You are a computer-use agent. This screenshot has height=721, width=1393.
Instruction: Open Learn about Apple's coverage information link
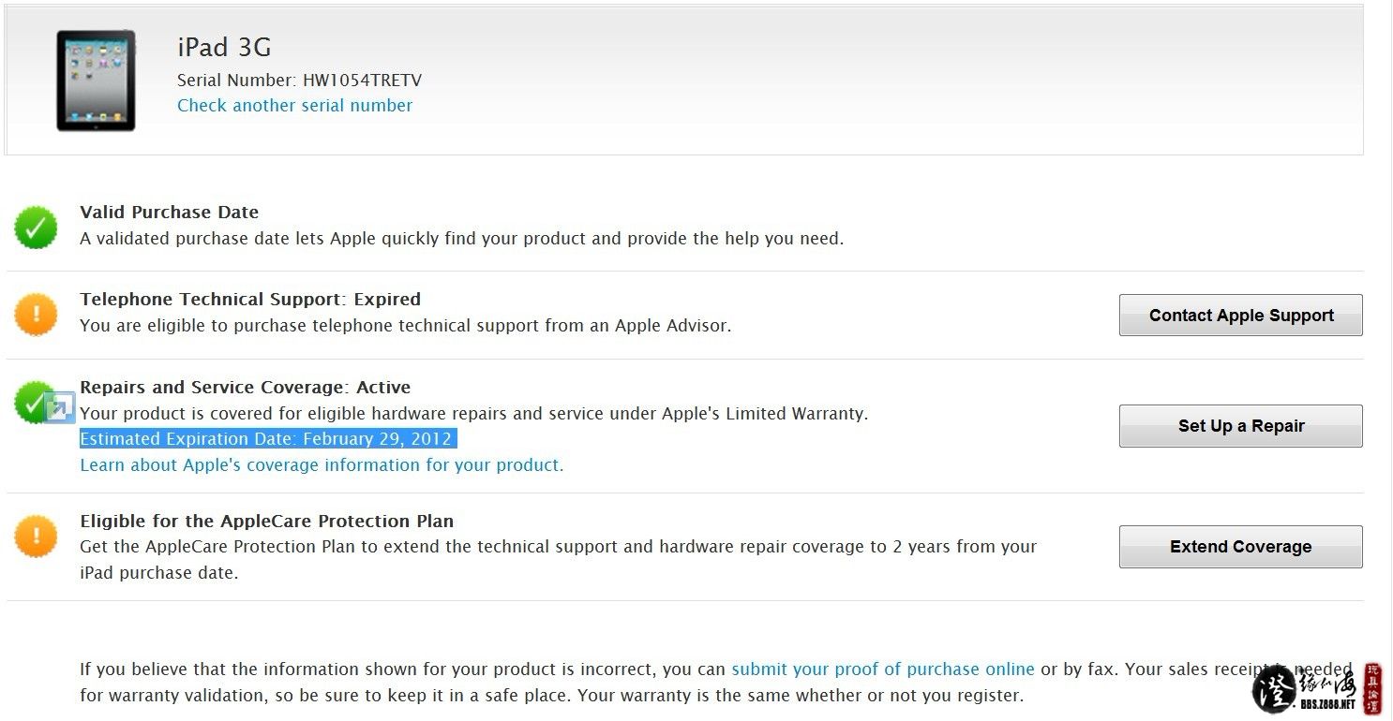[322, 465]
